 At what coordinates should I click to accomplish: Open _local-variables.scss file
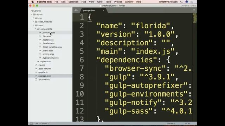[x=52, y=47]
